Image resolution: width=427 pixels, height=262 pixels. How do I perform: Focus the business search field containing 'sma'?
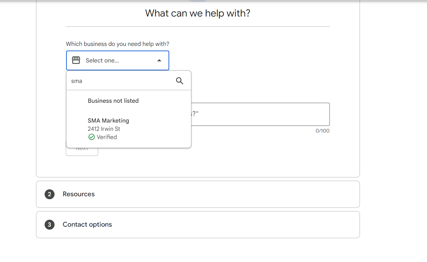point(121,81)
